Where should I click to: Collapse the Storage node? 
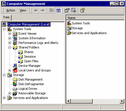pos(4,75)
